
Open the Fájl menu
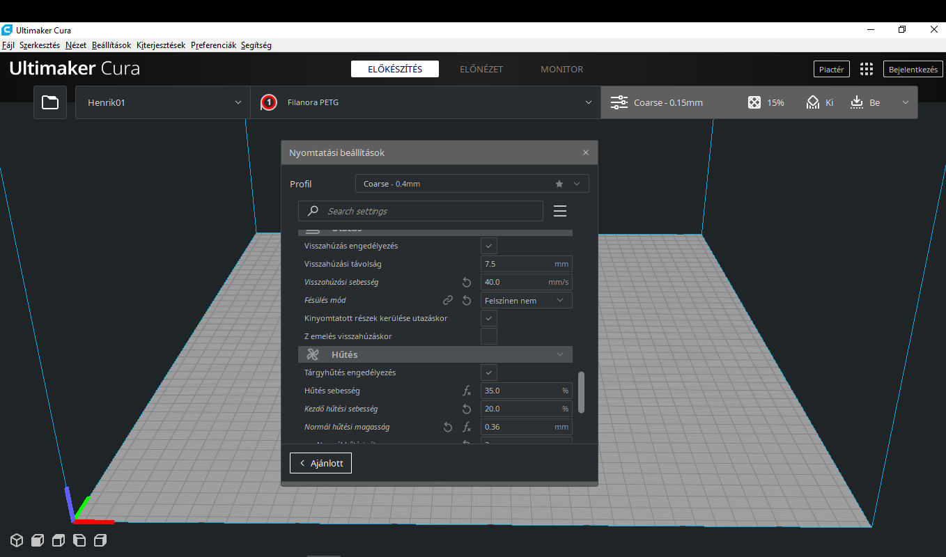pyautogui.click(x=8, y=45)
